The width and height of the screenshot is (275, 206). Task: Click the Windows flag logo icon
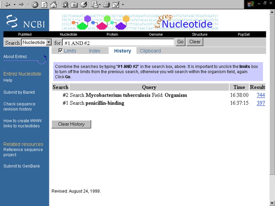coord(250,4)
